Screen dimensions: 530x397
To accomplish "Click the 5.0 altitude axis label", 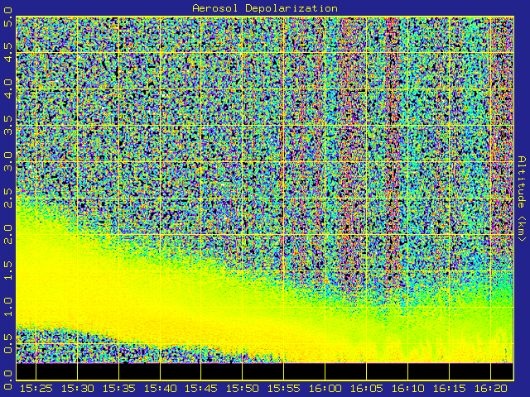I will pyautogui.click(x=8, y=17).
